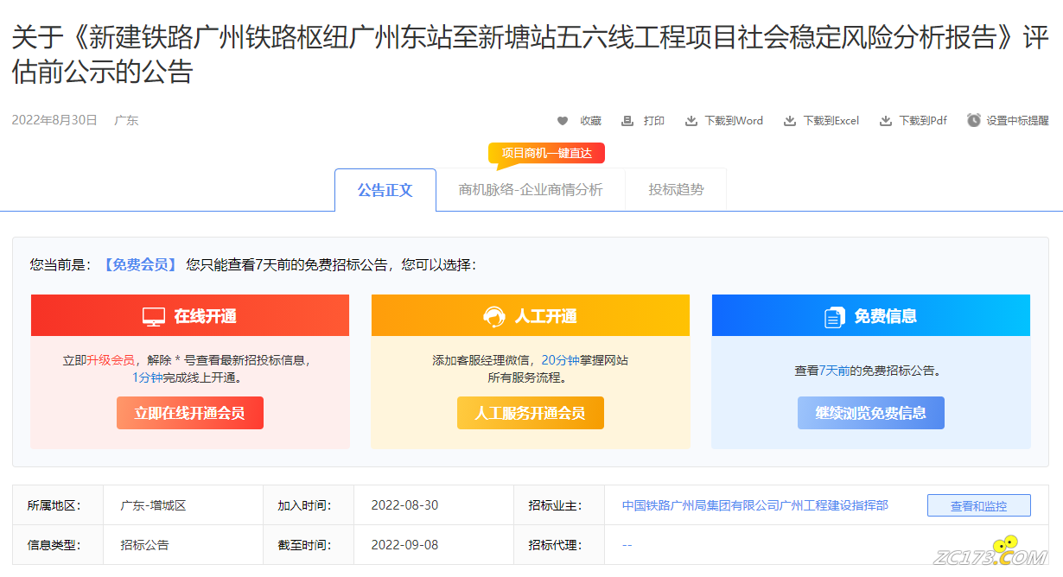This screenshot has width=1063, height=577.
Task: Click the 免费信息 card header
Action: (x=871, y=315)
